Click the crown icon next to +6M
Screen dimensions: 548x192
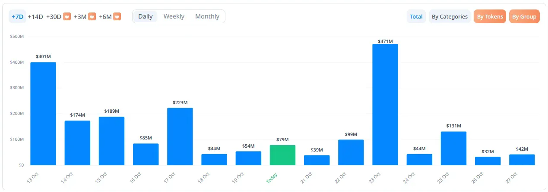coord(117,16)
